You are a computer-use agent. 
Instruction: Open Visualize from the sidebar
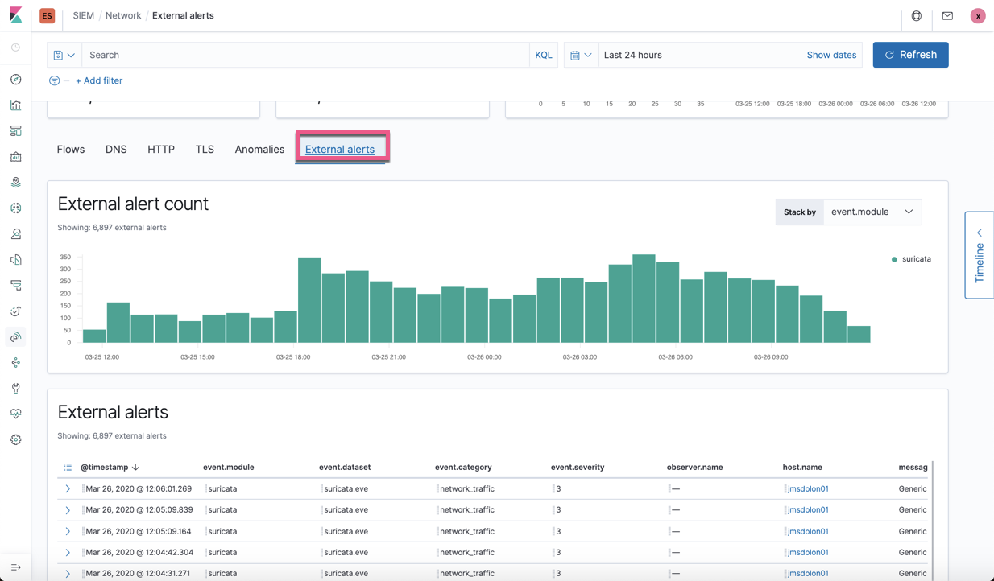click(15, 105)
